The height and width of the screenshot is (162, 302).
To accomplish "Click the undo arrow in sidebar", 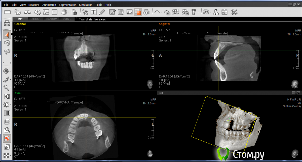I will (7, 43).
